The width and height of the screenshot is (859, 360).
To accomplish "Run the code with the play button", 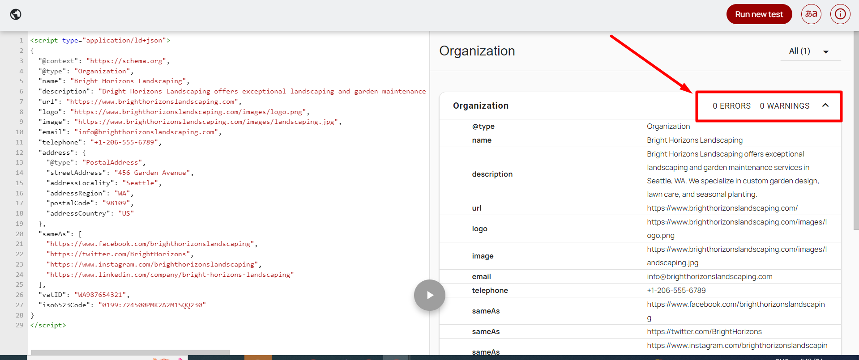I will click(x=430, y=295).
